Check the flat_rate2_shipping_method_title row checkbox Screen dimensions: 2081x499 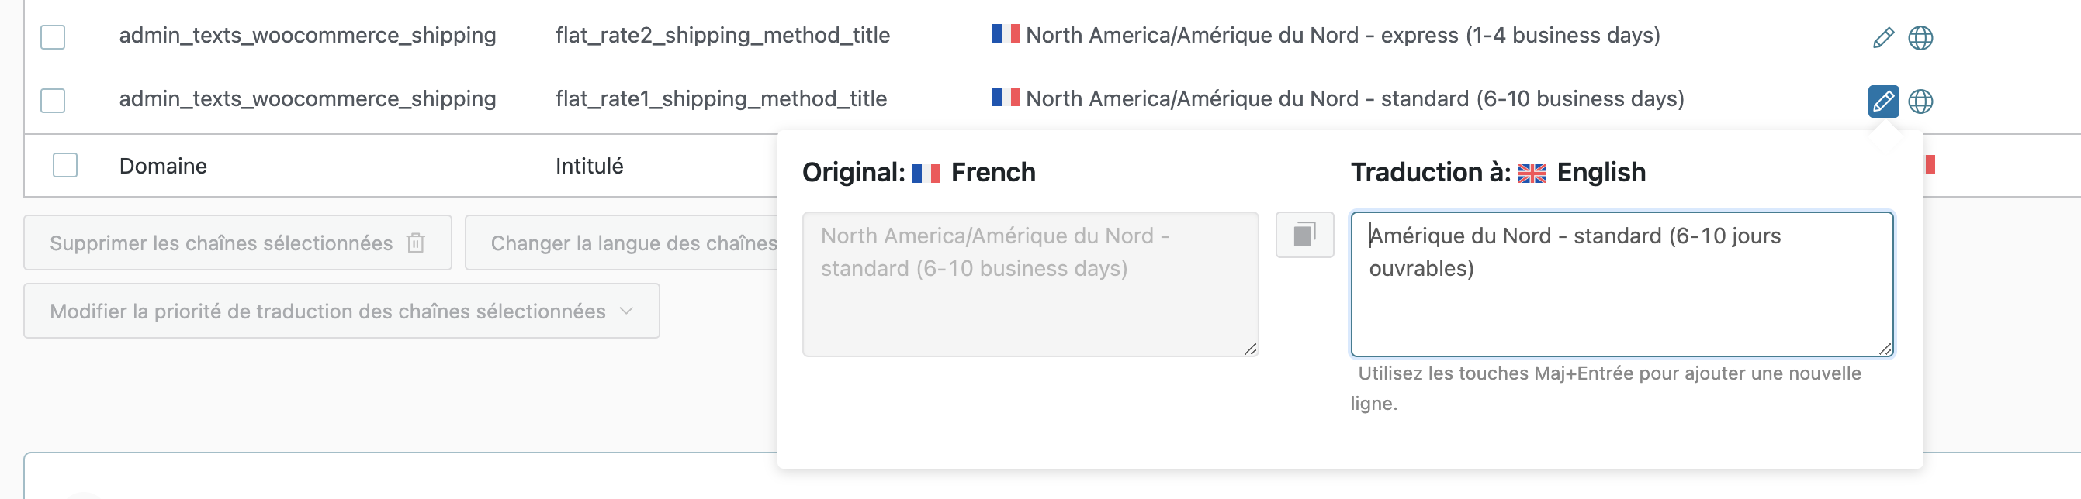click(x=53, y=37)
